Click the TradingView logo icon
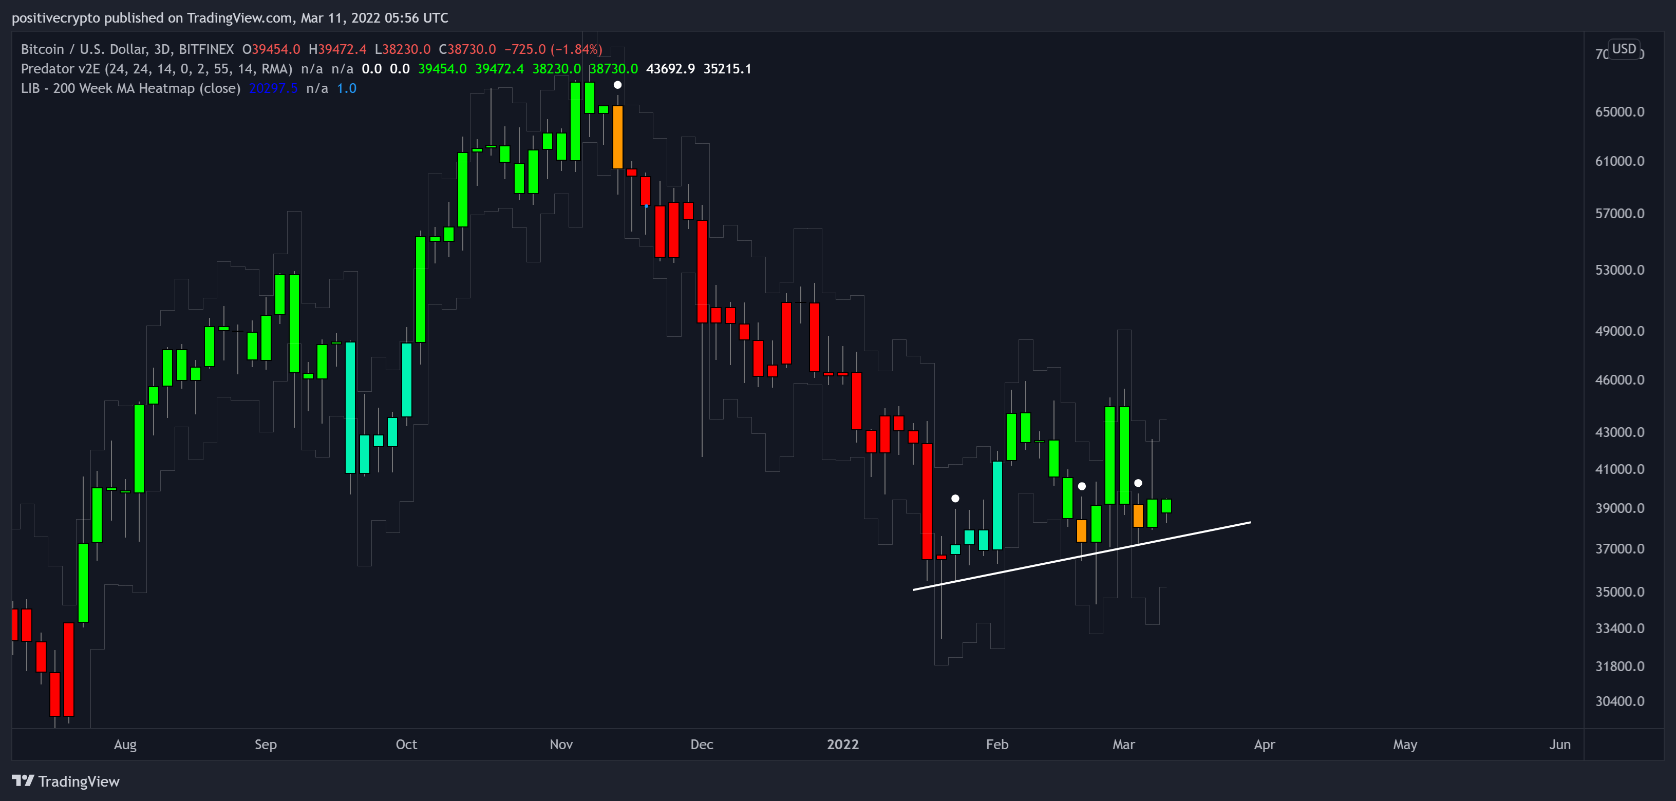Screen dimensions: 1676x801 (x=23, y=780)
